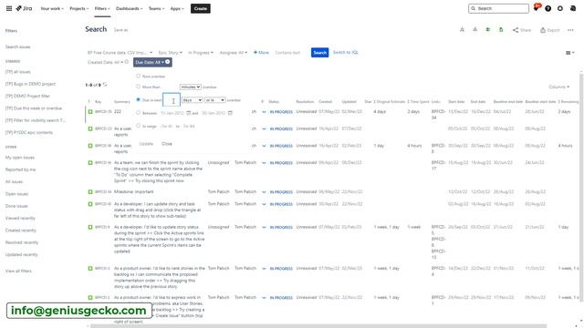Open the view layout switcher dropdown
Image resolution: width=584 pixels, height=328 pixels.
tap(569, 53)
